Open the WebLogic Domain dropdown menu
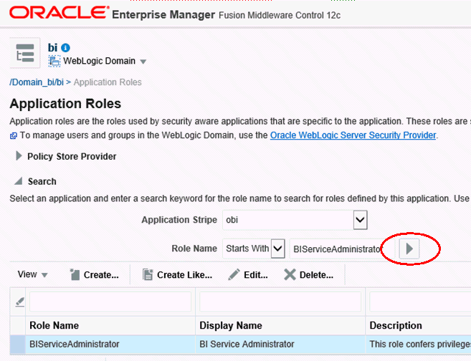Image resolution: width=471 pixels, height=361 pixels. point(143,62)
